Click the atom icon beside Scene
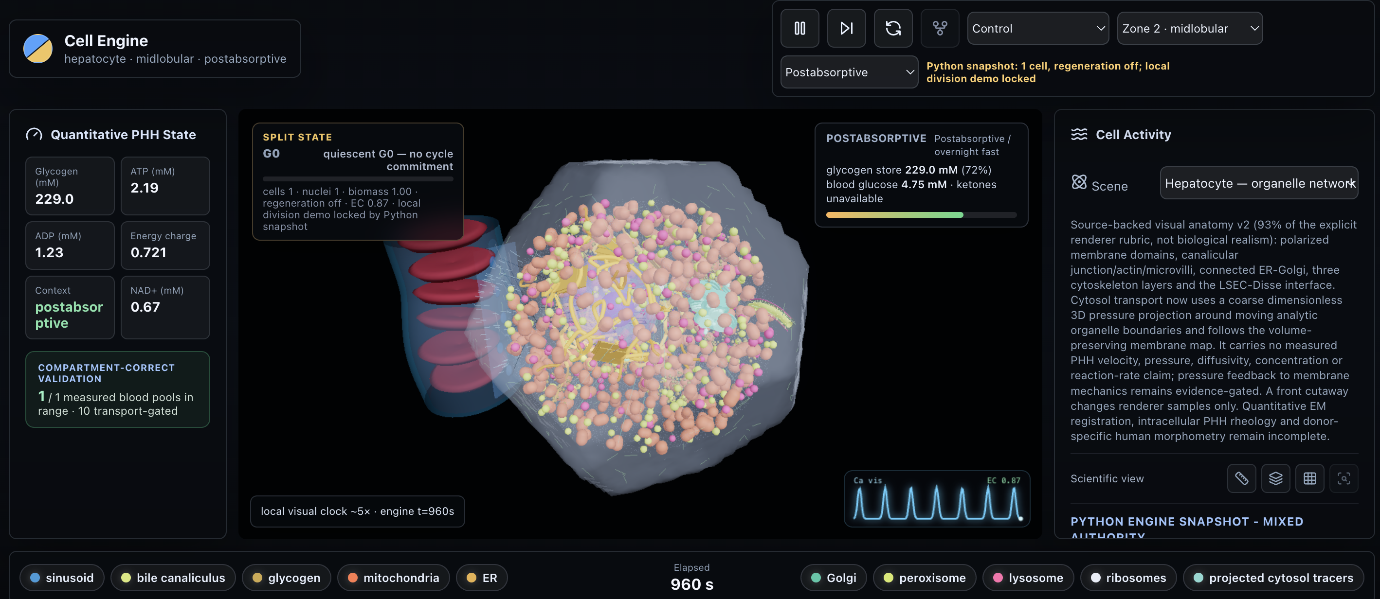Screen dimensions: 1380x599 [1078, 182]
